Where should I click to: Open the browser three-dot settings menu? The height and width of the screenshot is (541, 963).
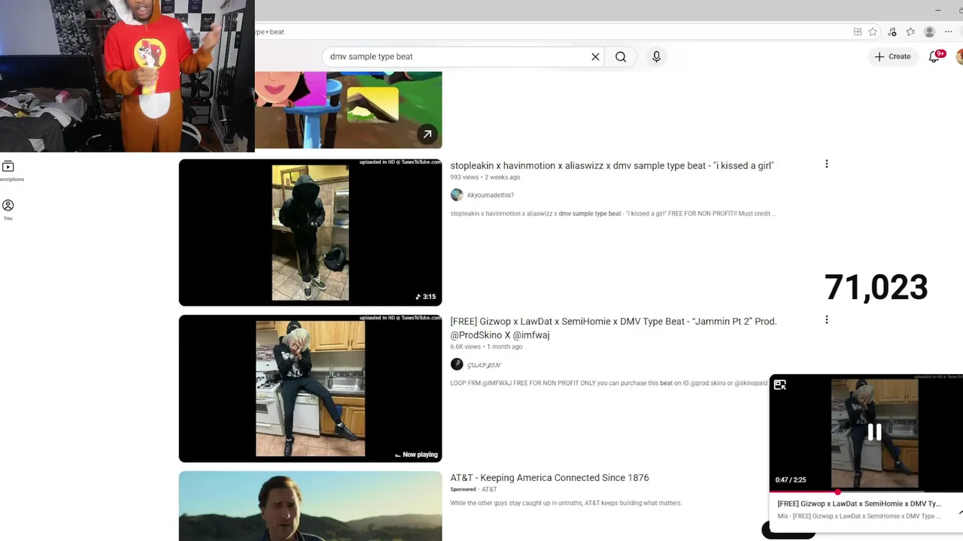click(948, 32)
